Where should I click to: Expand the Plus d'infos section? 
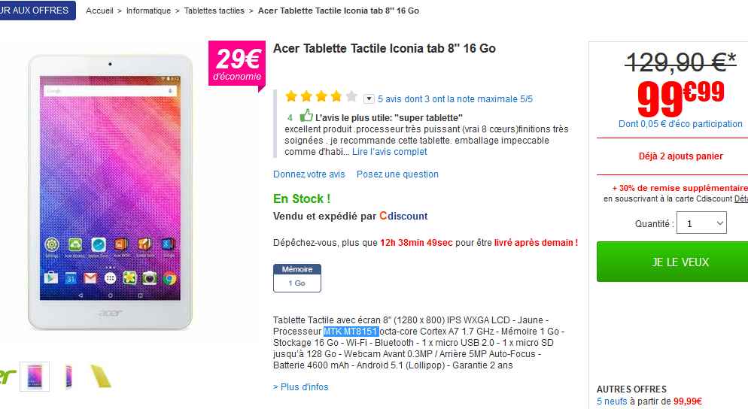[x=300, y=387]
